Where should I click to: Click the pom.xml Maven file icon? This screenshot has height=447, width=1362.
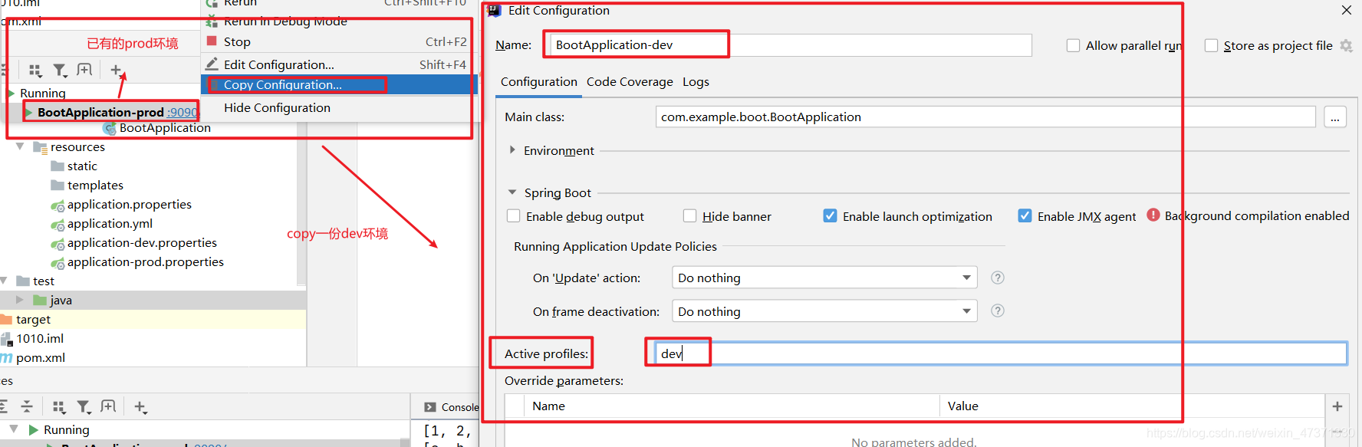pyautogui.click(x=7, y=358)
